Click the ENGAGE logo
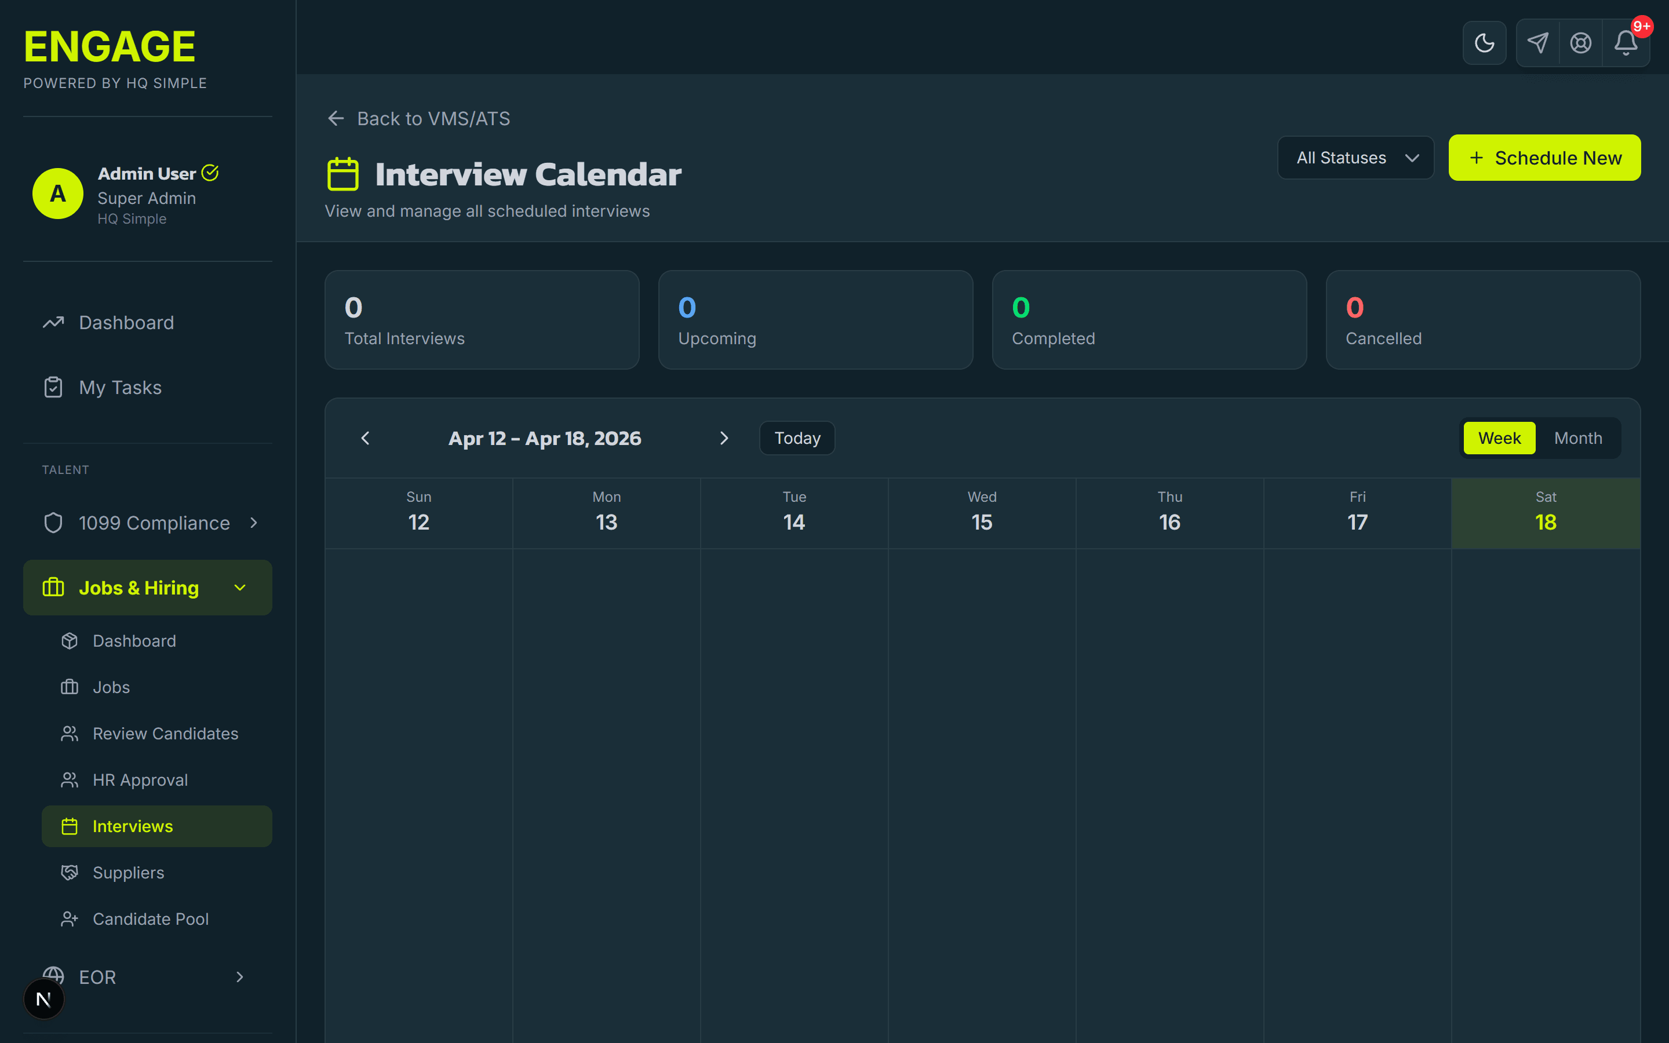Image resolution: width=1669 pixels, height=1043 pixels. click(110, 47)
